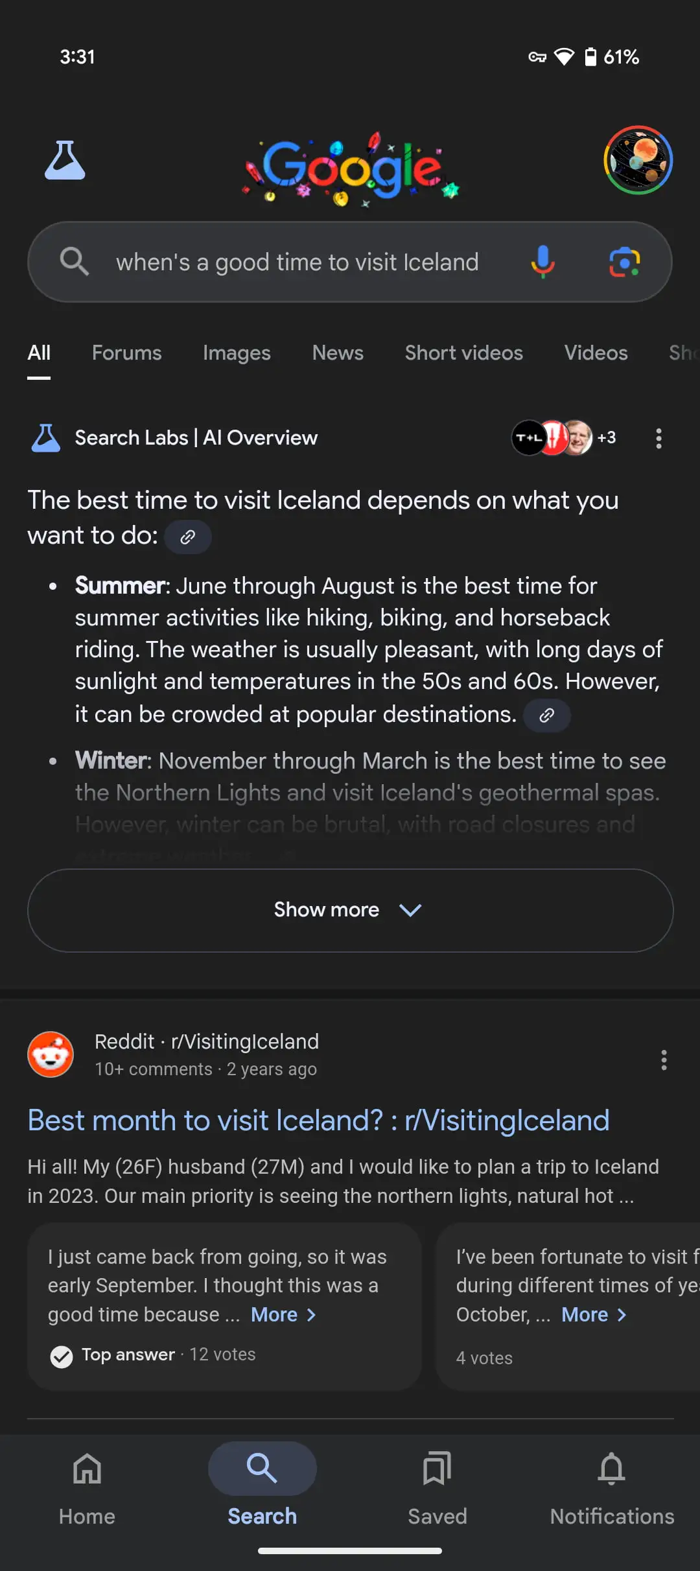Open the Short videos tab

tap(463, 353)
